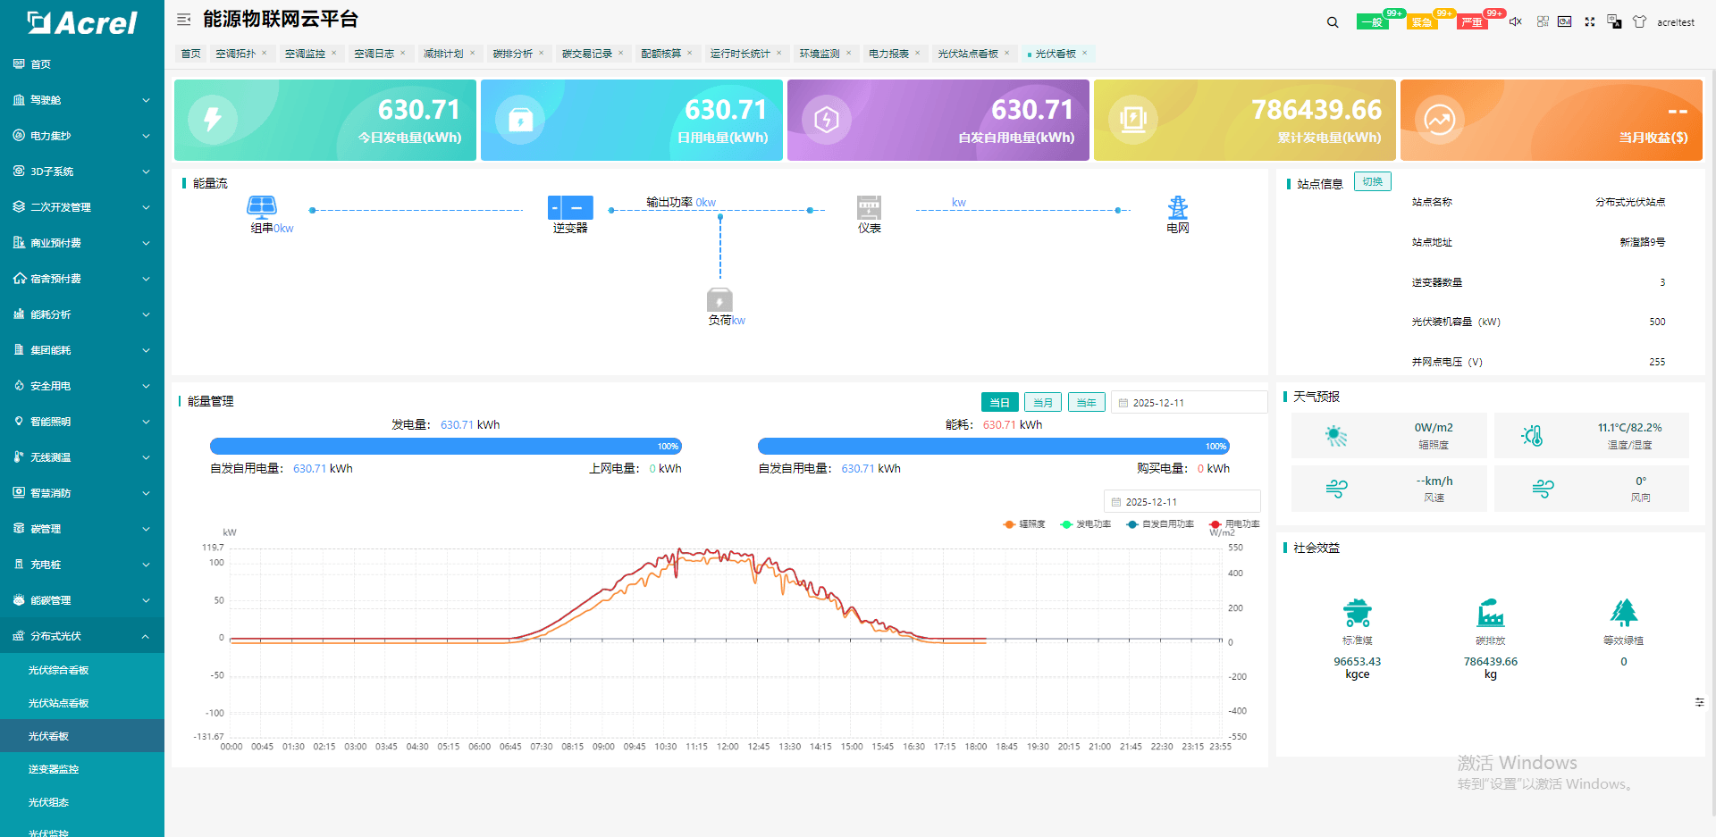
Task: Open language translation switch icon
Action: coord(1614,21)
